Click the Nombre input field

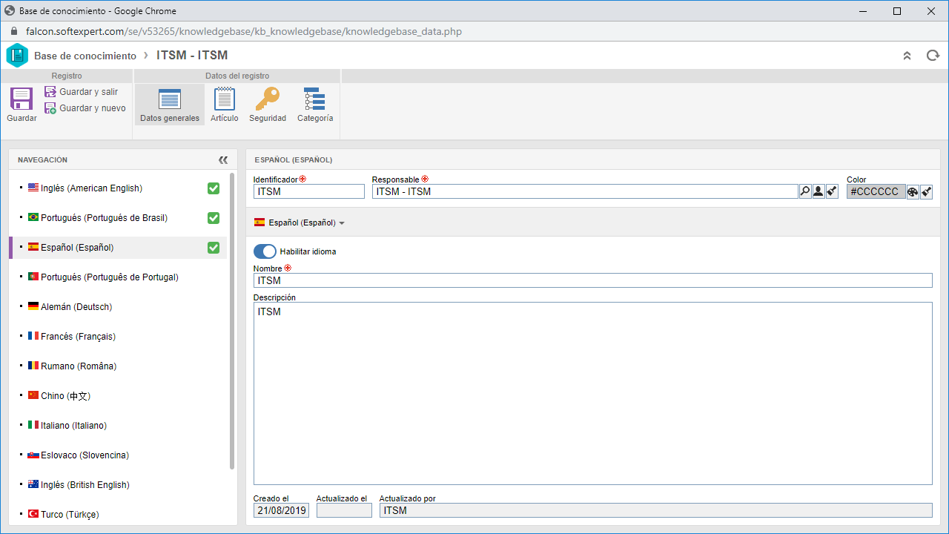(592, 280)
